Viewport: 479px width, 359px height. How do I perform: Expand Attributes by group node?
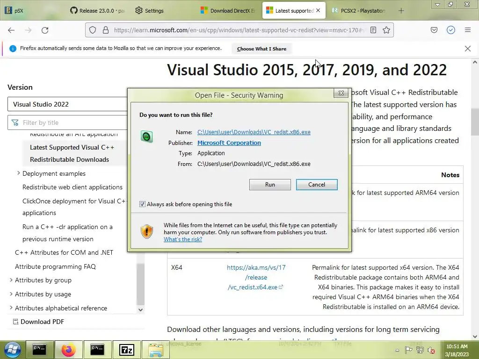(x=11, y=280)
